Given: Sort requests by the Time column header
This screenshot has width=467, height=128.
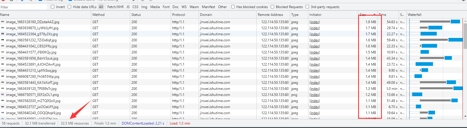Looking at the screenshot, I should [383, 14].
